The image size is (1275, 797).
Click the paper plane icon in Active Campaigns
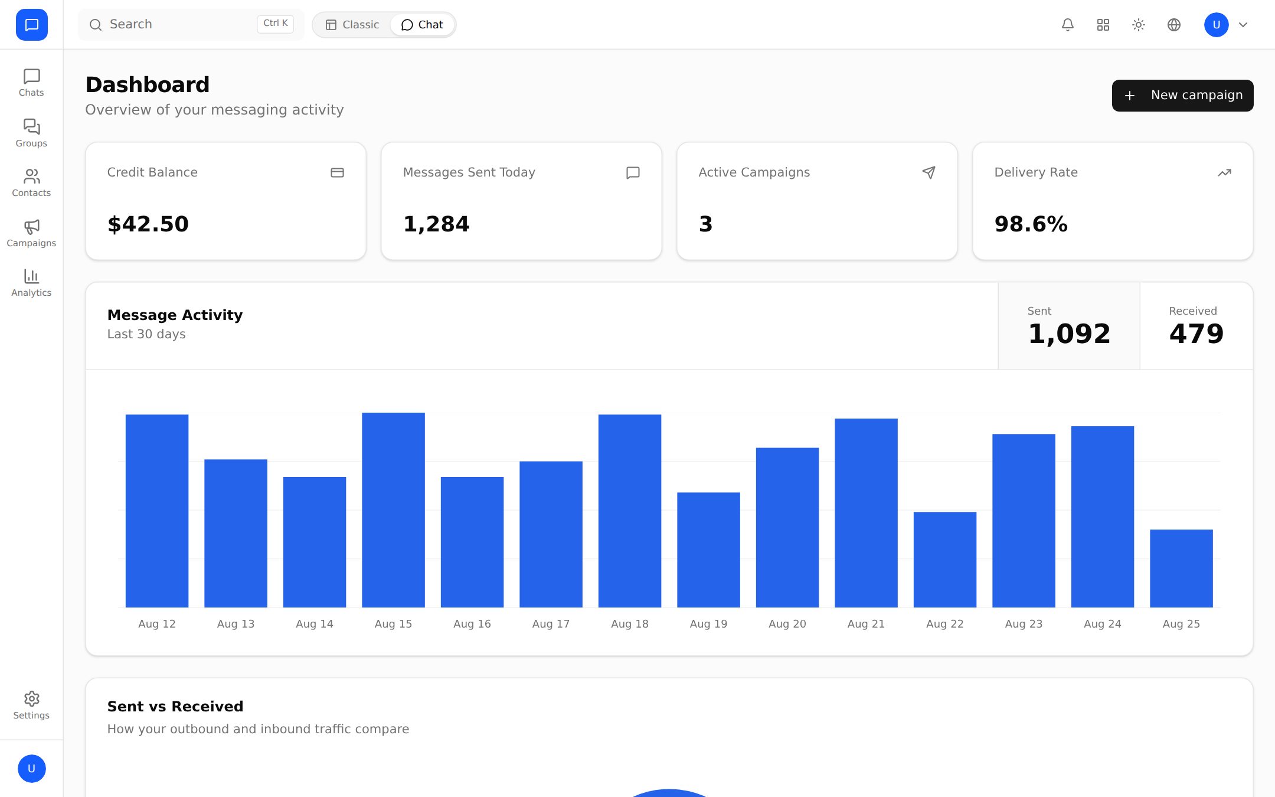[929, 172]
